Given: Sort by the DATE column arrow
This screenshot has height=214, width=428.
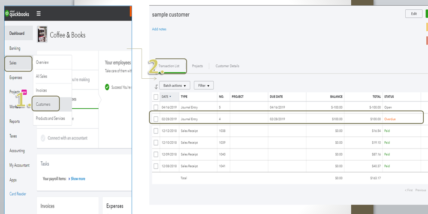Looking at the screenshot, I should (170, 97).
